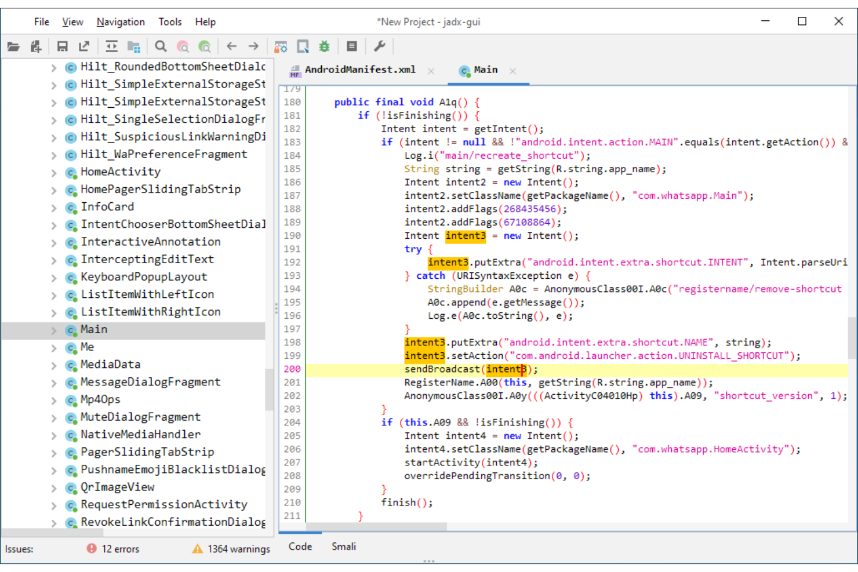Toggle Sync with editor icon
This screenshot has width=858, height=572.
tap(111, 46)
